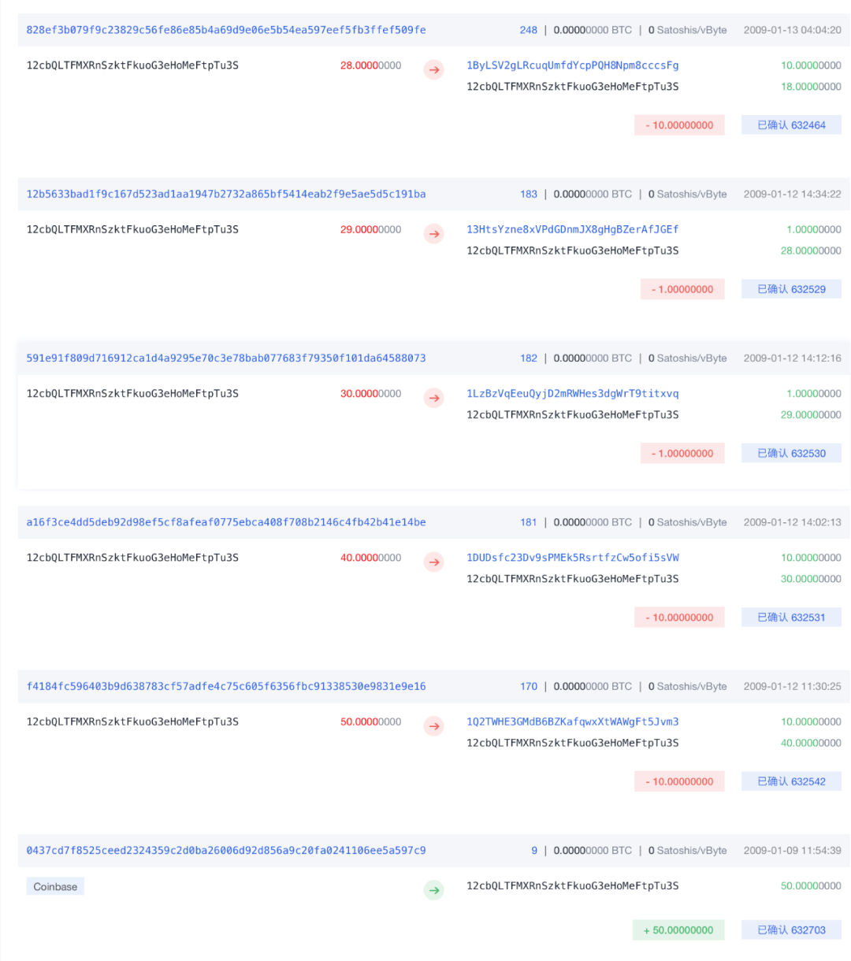Open transaction hash starting with a16f3ce4dd

coord(226,522)
